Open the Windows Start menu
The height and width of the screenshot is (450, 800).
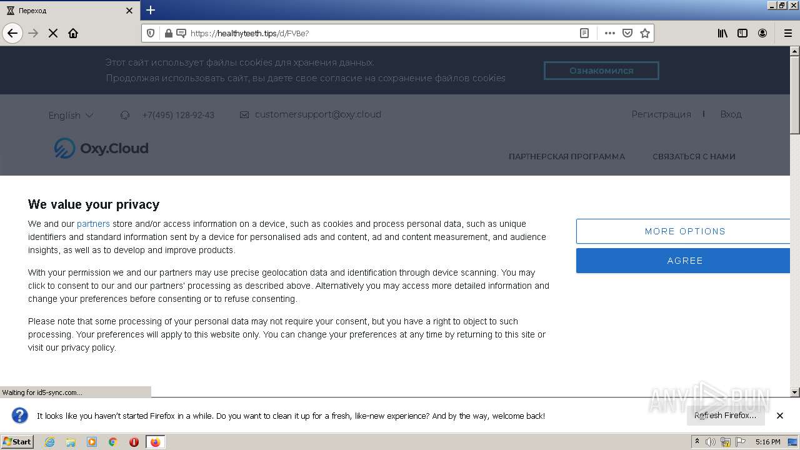coord(17,442)
